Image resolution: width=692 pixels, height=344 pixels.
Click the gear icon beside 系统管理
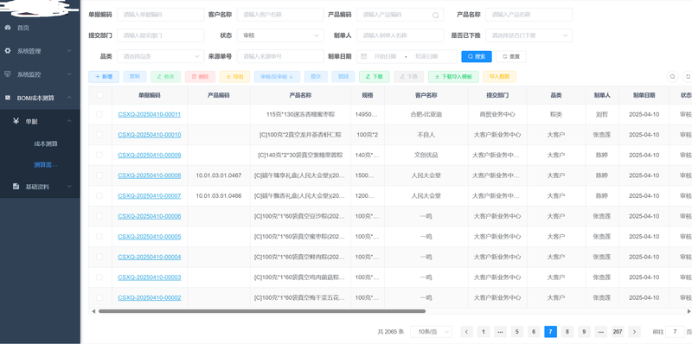pyautogui.click(x=7, y=51)
